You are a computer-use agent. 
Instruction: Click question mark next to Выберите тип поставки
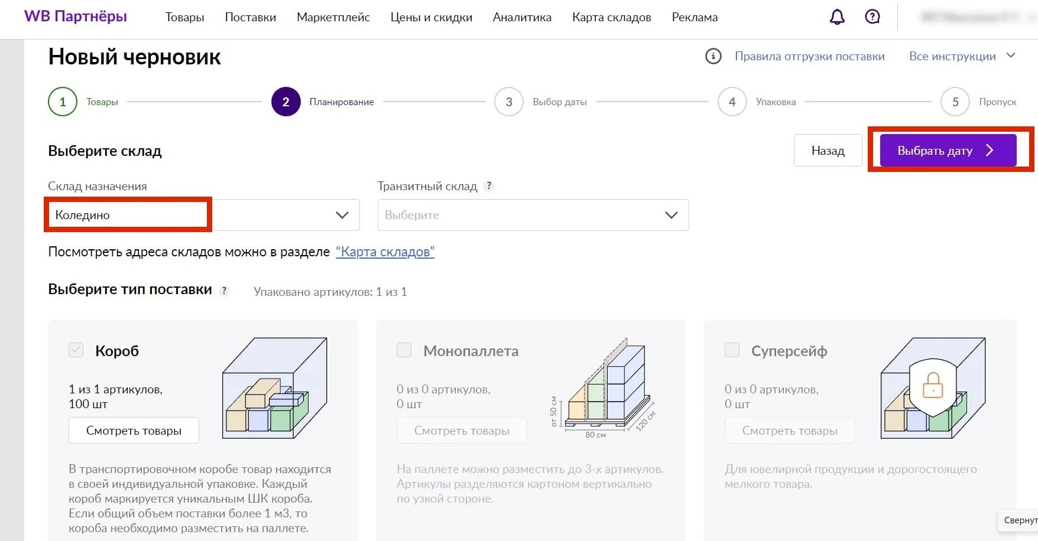[x=223, y=291]
